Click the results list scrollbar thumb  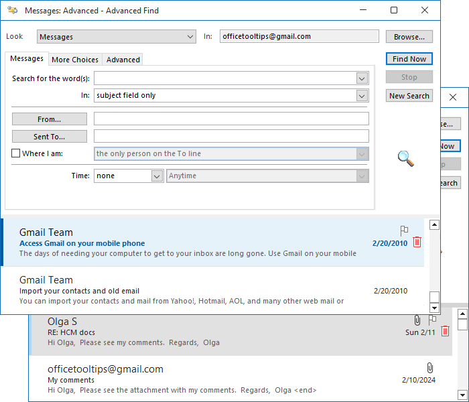(434, 297)
